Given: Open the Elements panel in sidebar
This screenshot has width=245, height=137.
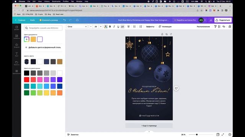Looking at the screenshot, I should point(16,37).
